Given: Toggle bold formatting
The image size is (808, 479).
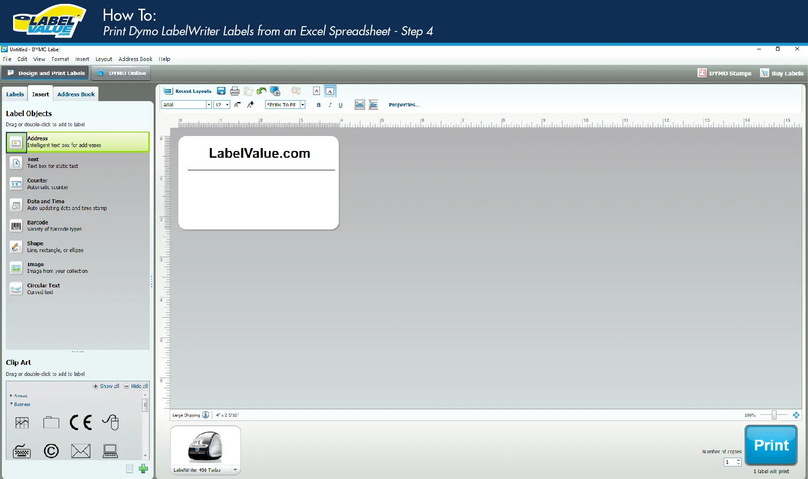Looking at the screenshot, I should coord(318,105).
